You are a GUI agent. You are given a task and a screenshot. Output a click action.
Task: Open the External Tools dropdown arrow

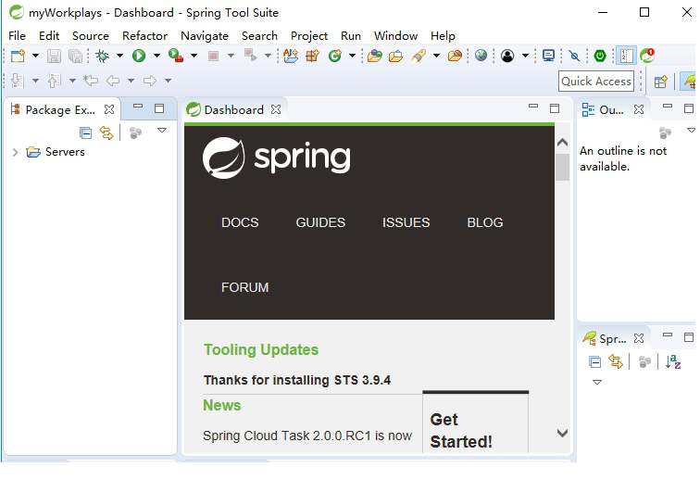click(x=194, y=56)
